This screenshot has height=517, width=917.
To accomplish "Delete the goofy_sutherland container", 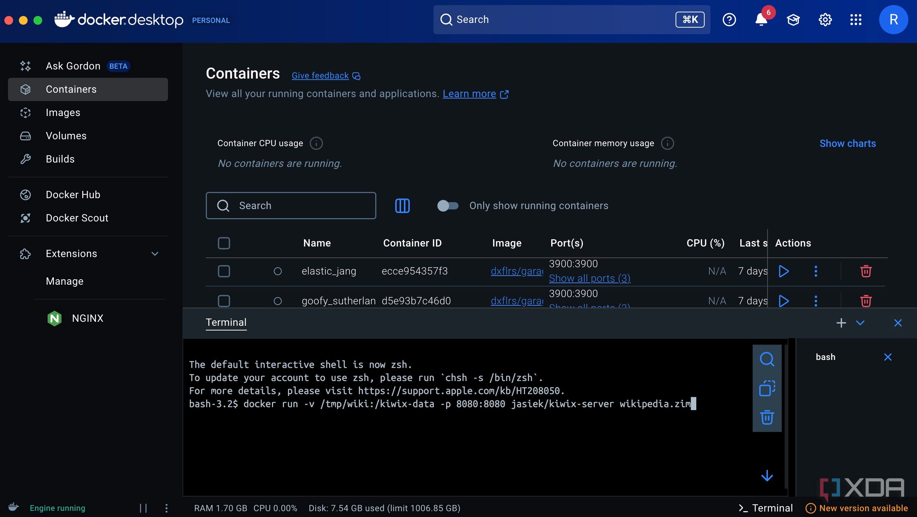I will [866, 301].
